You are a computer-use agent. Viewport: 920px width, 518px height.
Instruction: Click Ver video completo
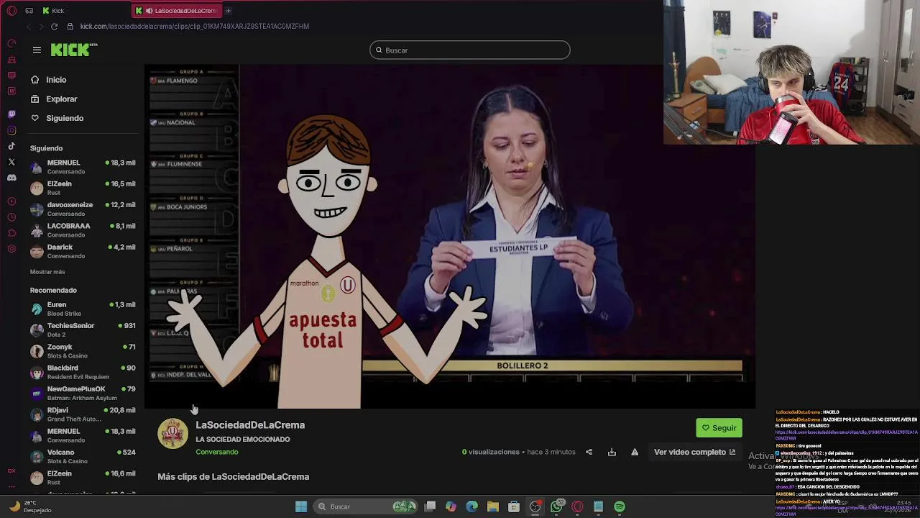[x=694, y=452]
